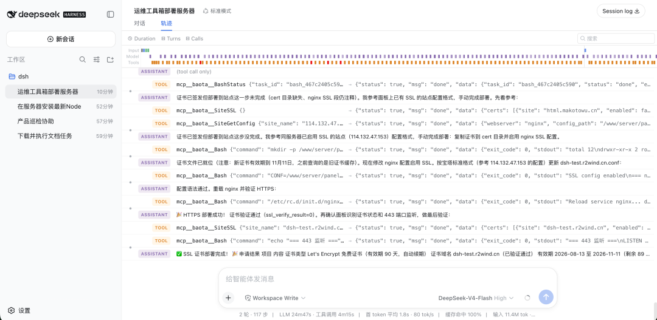This screenshot has height=320, width=657.
Task: Select the Turns view
Action: point(170,38)
